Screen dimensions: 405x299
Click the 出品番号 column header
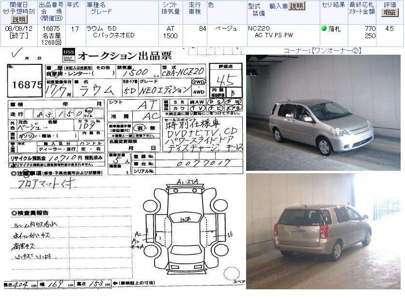tap(51, 5)
